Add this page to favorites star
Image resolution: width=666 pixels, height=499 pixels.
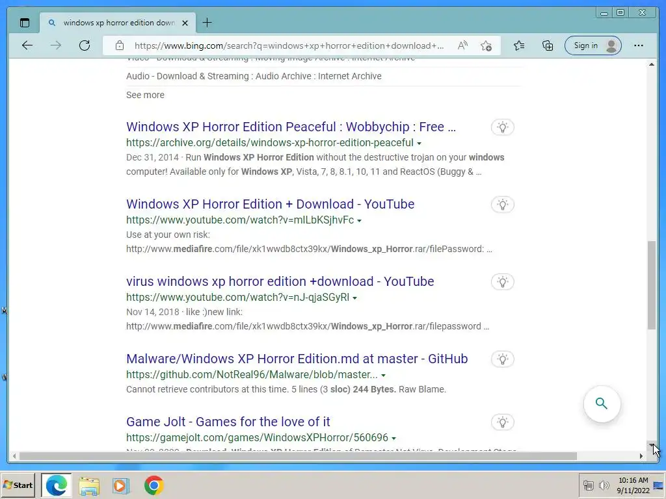click(x=486, y=45)
